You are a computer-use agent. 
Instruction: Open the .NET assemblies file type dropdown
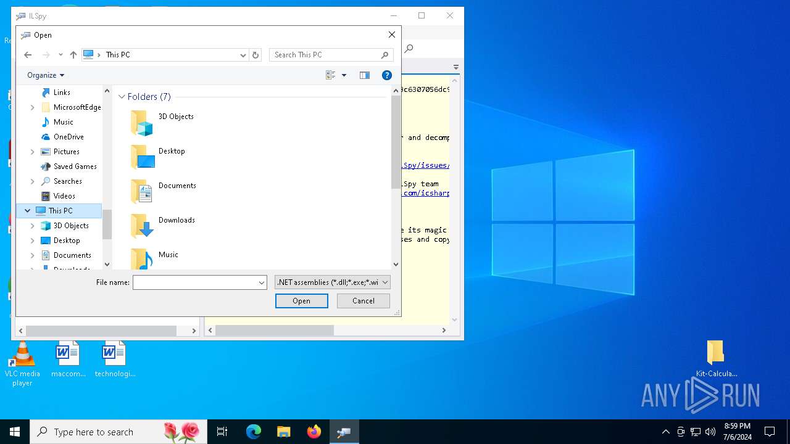click(x=333, y=282)
